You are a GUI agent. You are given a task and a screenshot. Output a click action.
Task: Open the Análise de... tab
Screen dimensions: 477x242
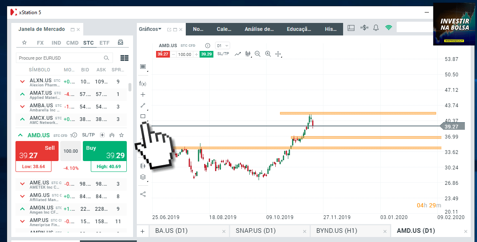point(259,30)
